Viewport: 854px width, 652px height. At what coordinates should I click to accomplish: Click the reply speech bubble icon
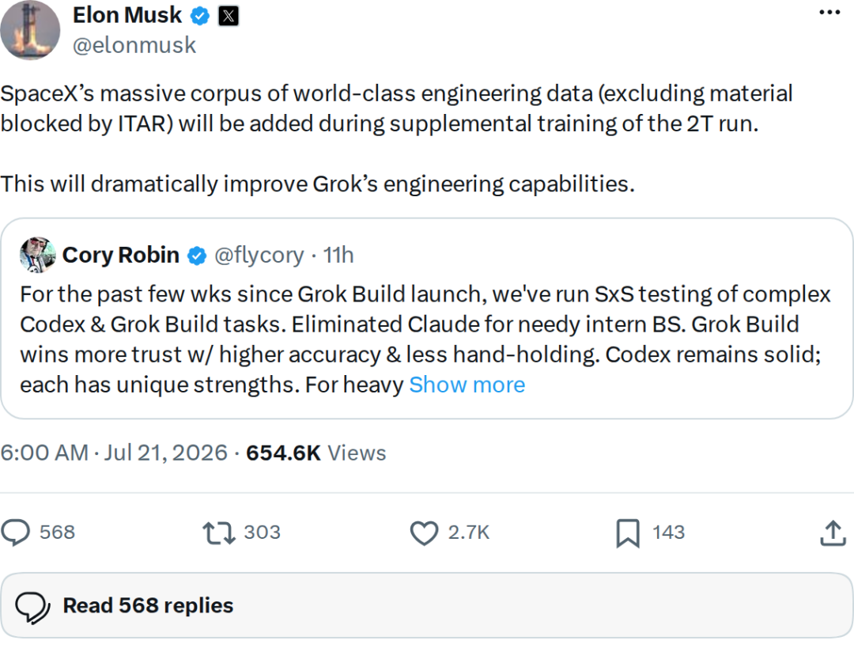tap(15, 533)
